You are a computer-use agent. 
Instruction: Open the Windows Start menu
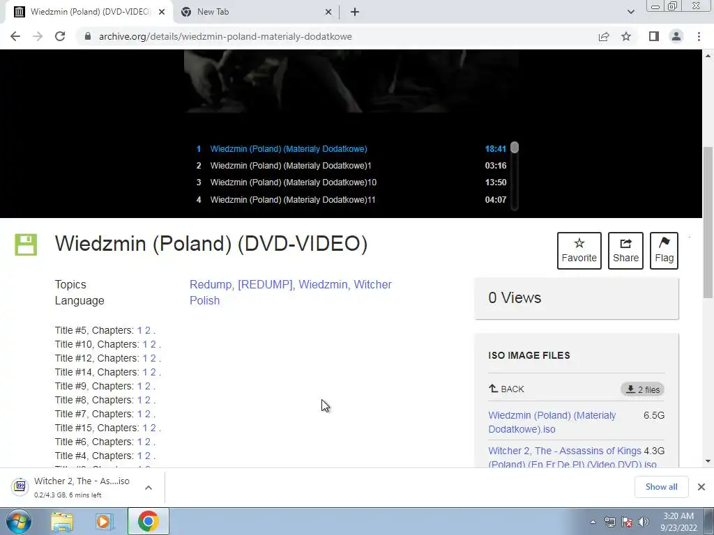(19, 521)
